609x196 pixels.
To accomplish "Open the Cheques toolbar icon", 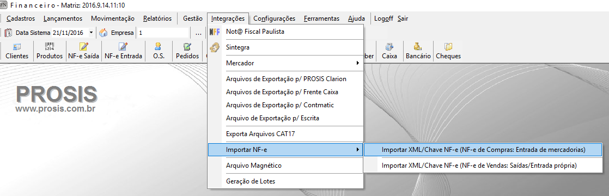I will [448, 51].
